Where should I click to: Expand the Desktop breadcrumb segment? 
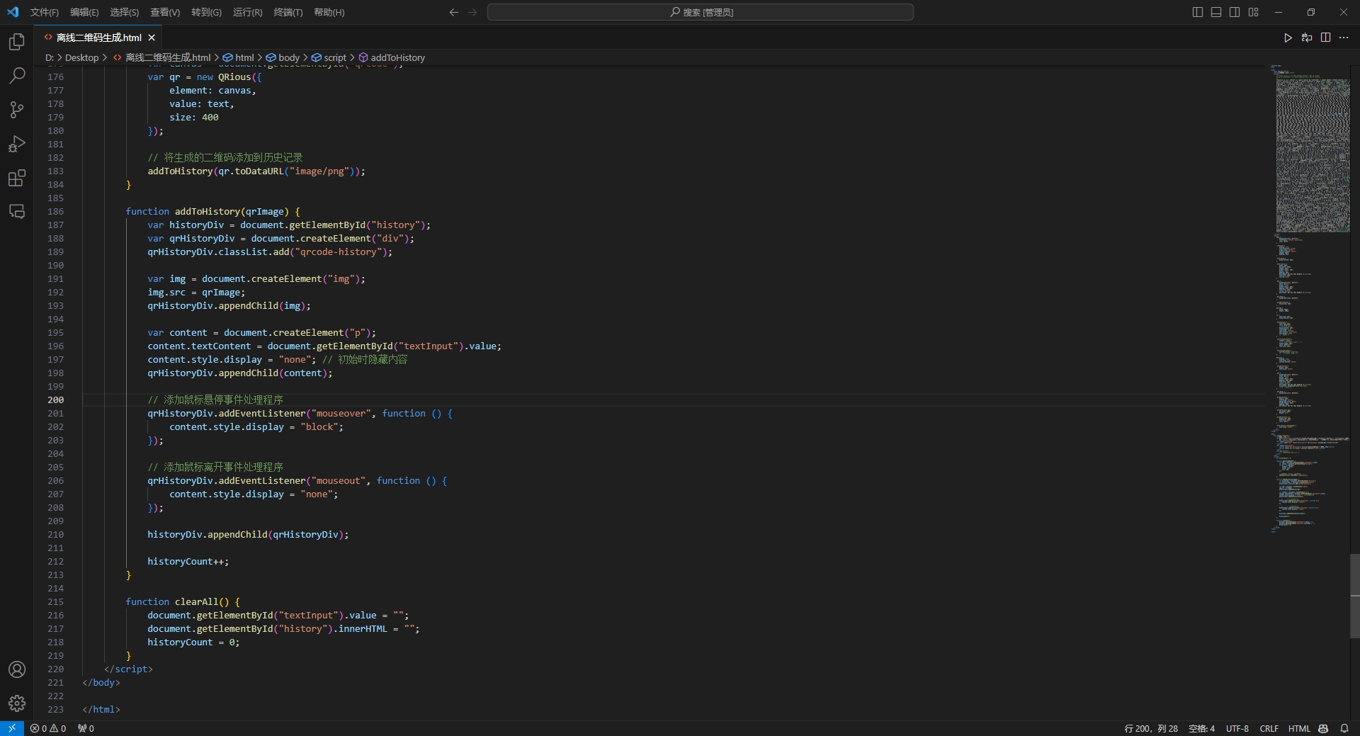82,57
